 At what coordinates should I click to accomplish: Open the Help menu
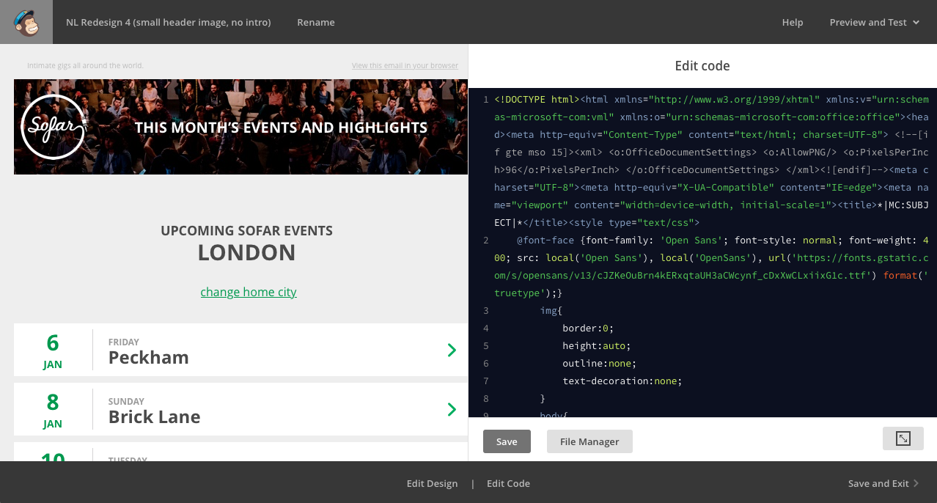[x=792, y=22]
